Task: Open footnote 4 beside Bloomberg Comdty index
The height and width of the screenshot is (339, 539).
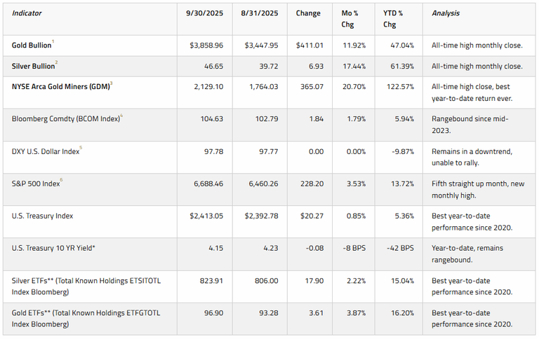Action: tap(121, 115)
